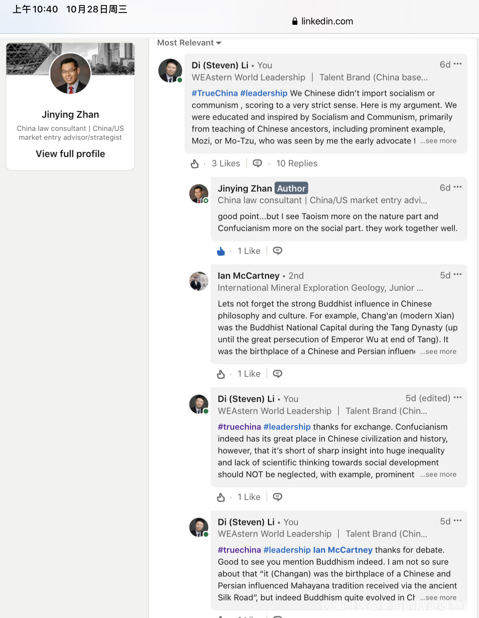Open options menu on Jinying Zhan's reply
Image resolution: width=479 pixels, height=618 pixels.
pyautogui.click(x=457, y=187)
